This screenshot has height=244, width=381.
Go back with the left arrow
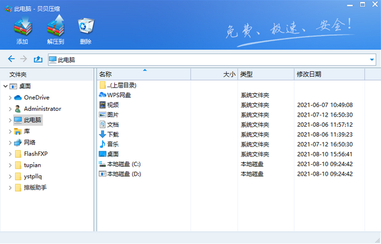tap(11, 59)
